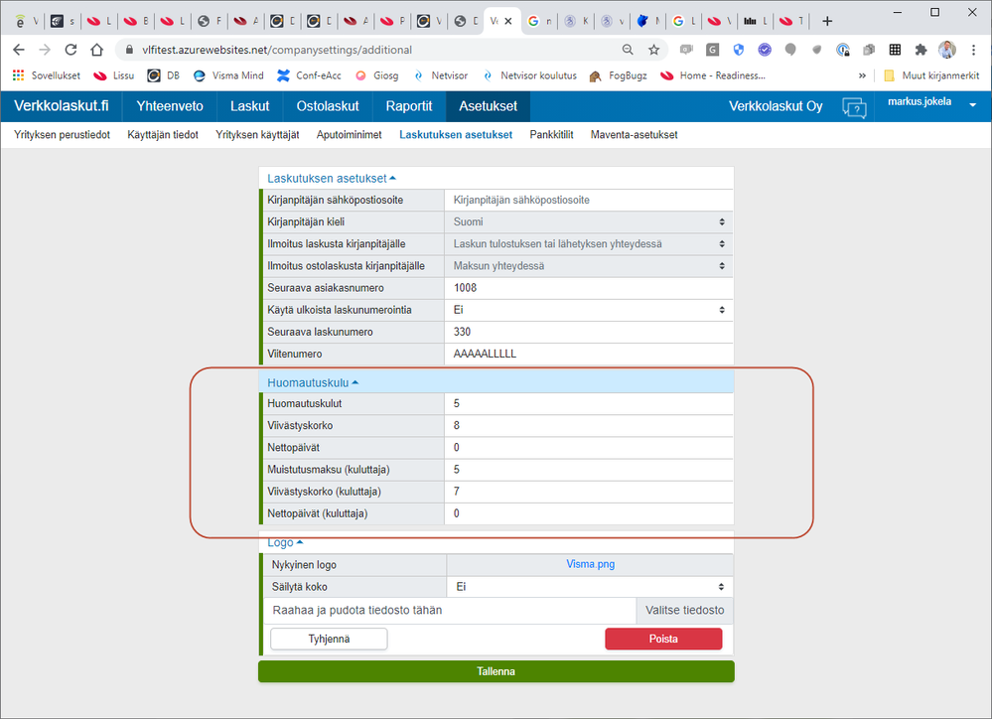This screenshot has height=719, width=992.
Task: Open Yrityksen perustiedot subtab
Action: tap(62, 135)
